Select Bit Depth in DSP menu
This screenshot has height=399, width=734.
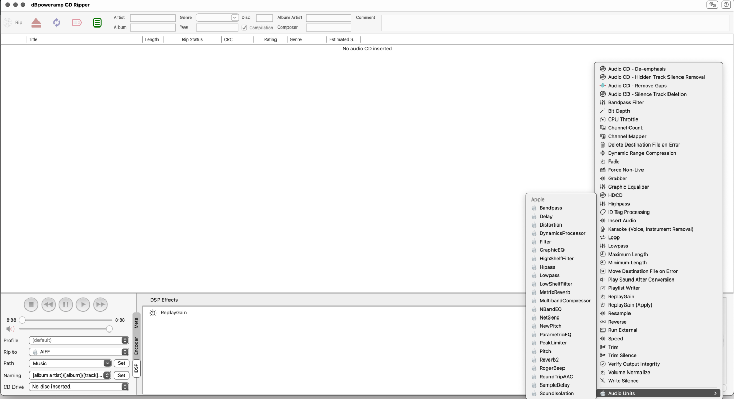point(659,111)
